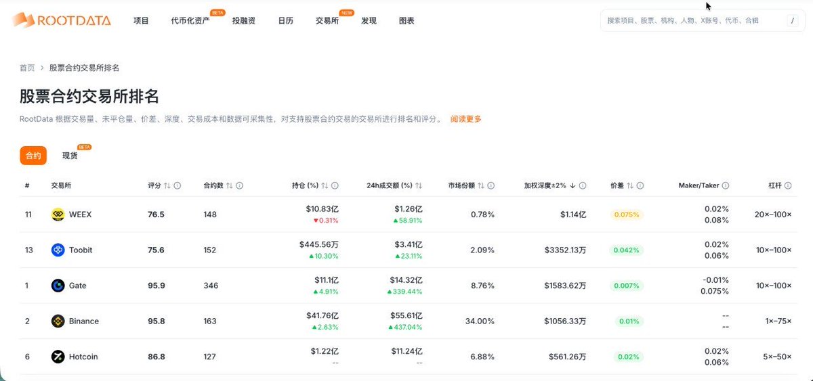Click the 0.075% spread badge for WEEX
This screenshot has width=813, height=381.
pyautogui.click(x=627, y=215)
